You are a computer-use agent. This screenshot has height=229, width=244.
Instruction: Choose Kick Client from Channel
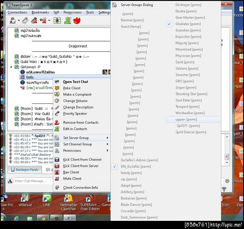point(82,159)
